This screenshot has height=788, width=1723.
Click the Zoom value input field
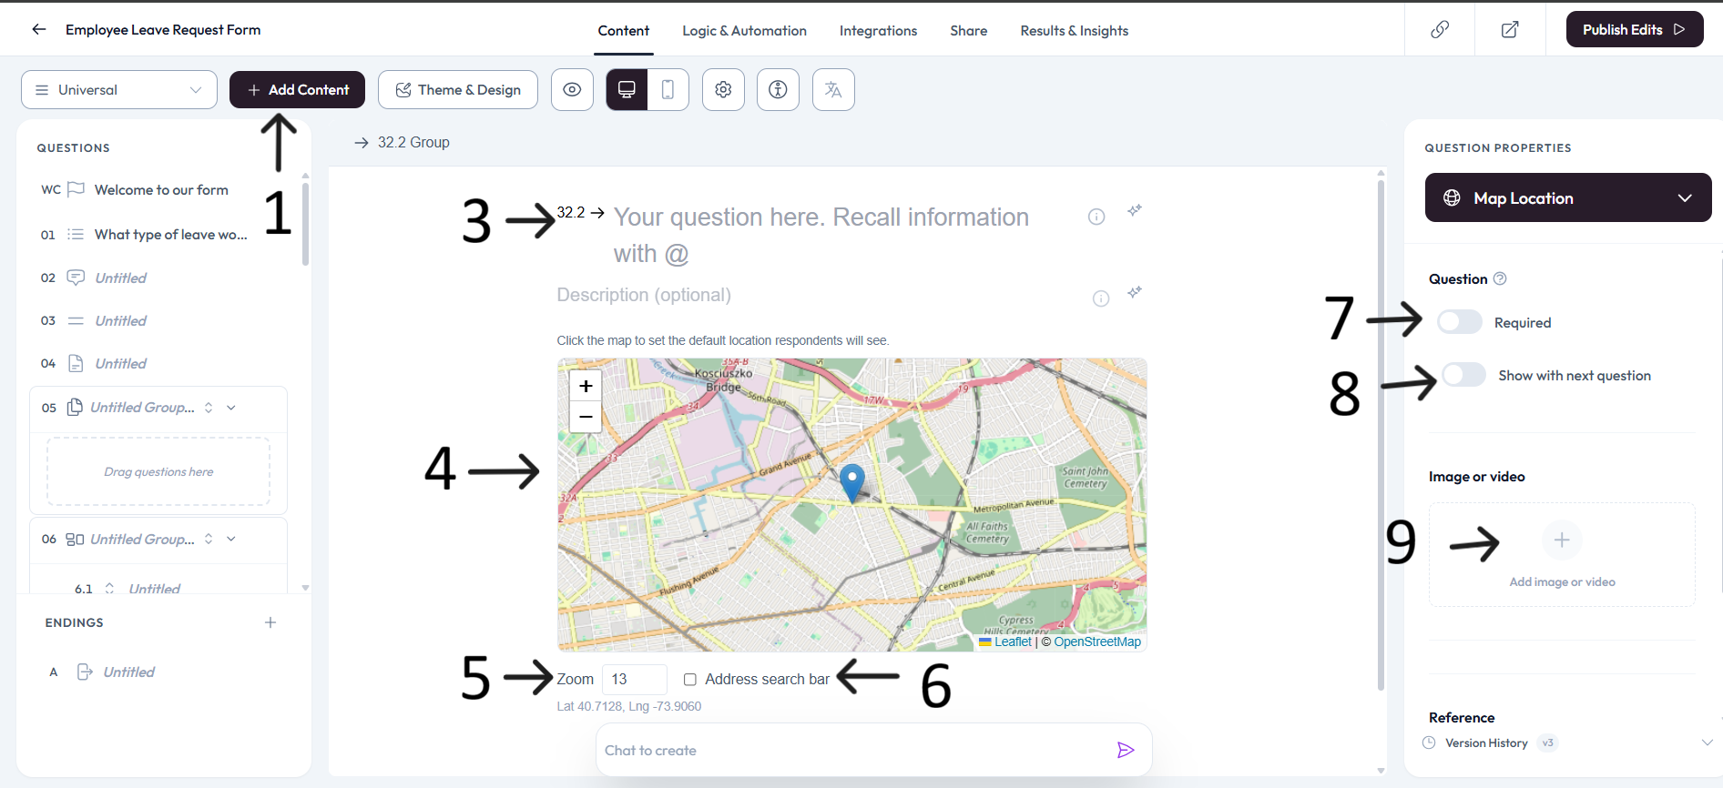[635, 679]
